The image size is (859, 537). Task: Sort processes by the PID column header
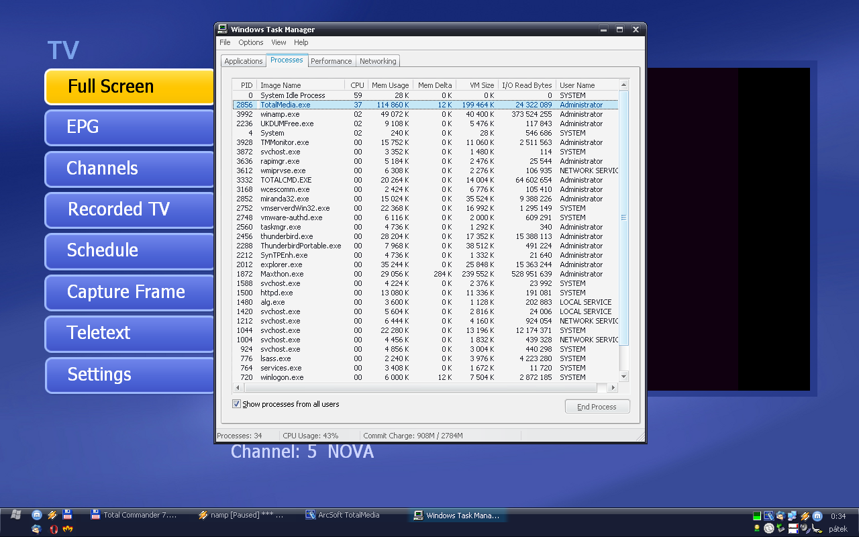245,85
